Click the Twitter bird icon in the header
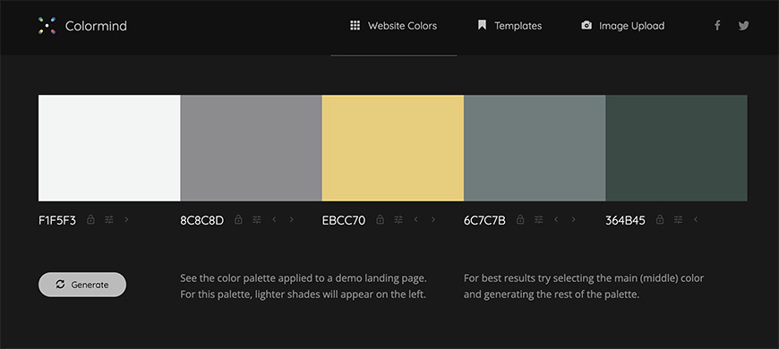779x349 pixels. tap(743, 25)
